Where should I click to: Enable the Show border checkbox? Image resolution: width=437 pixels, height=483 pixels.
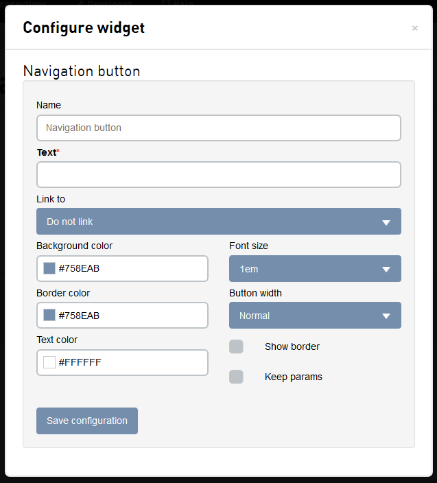236,346
